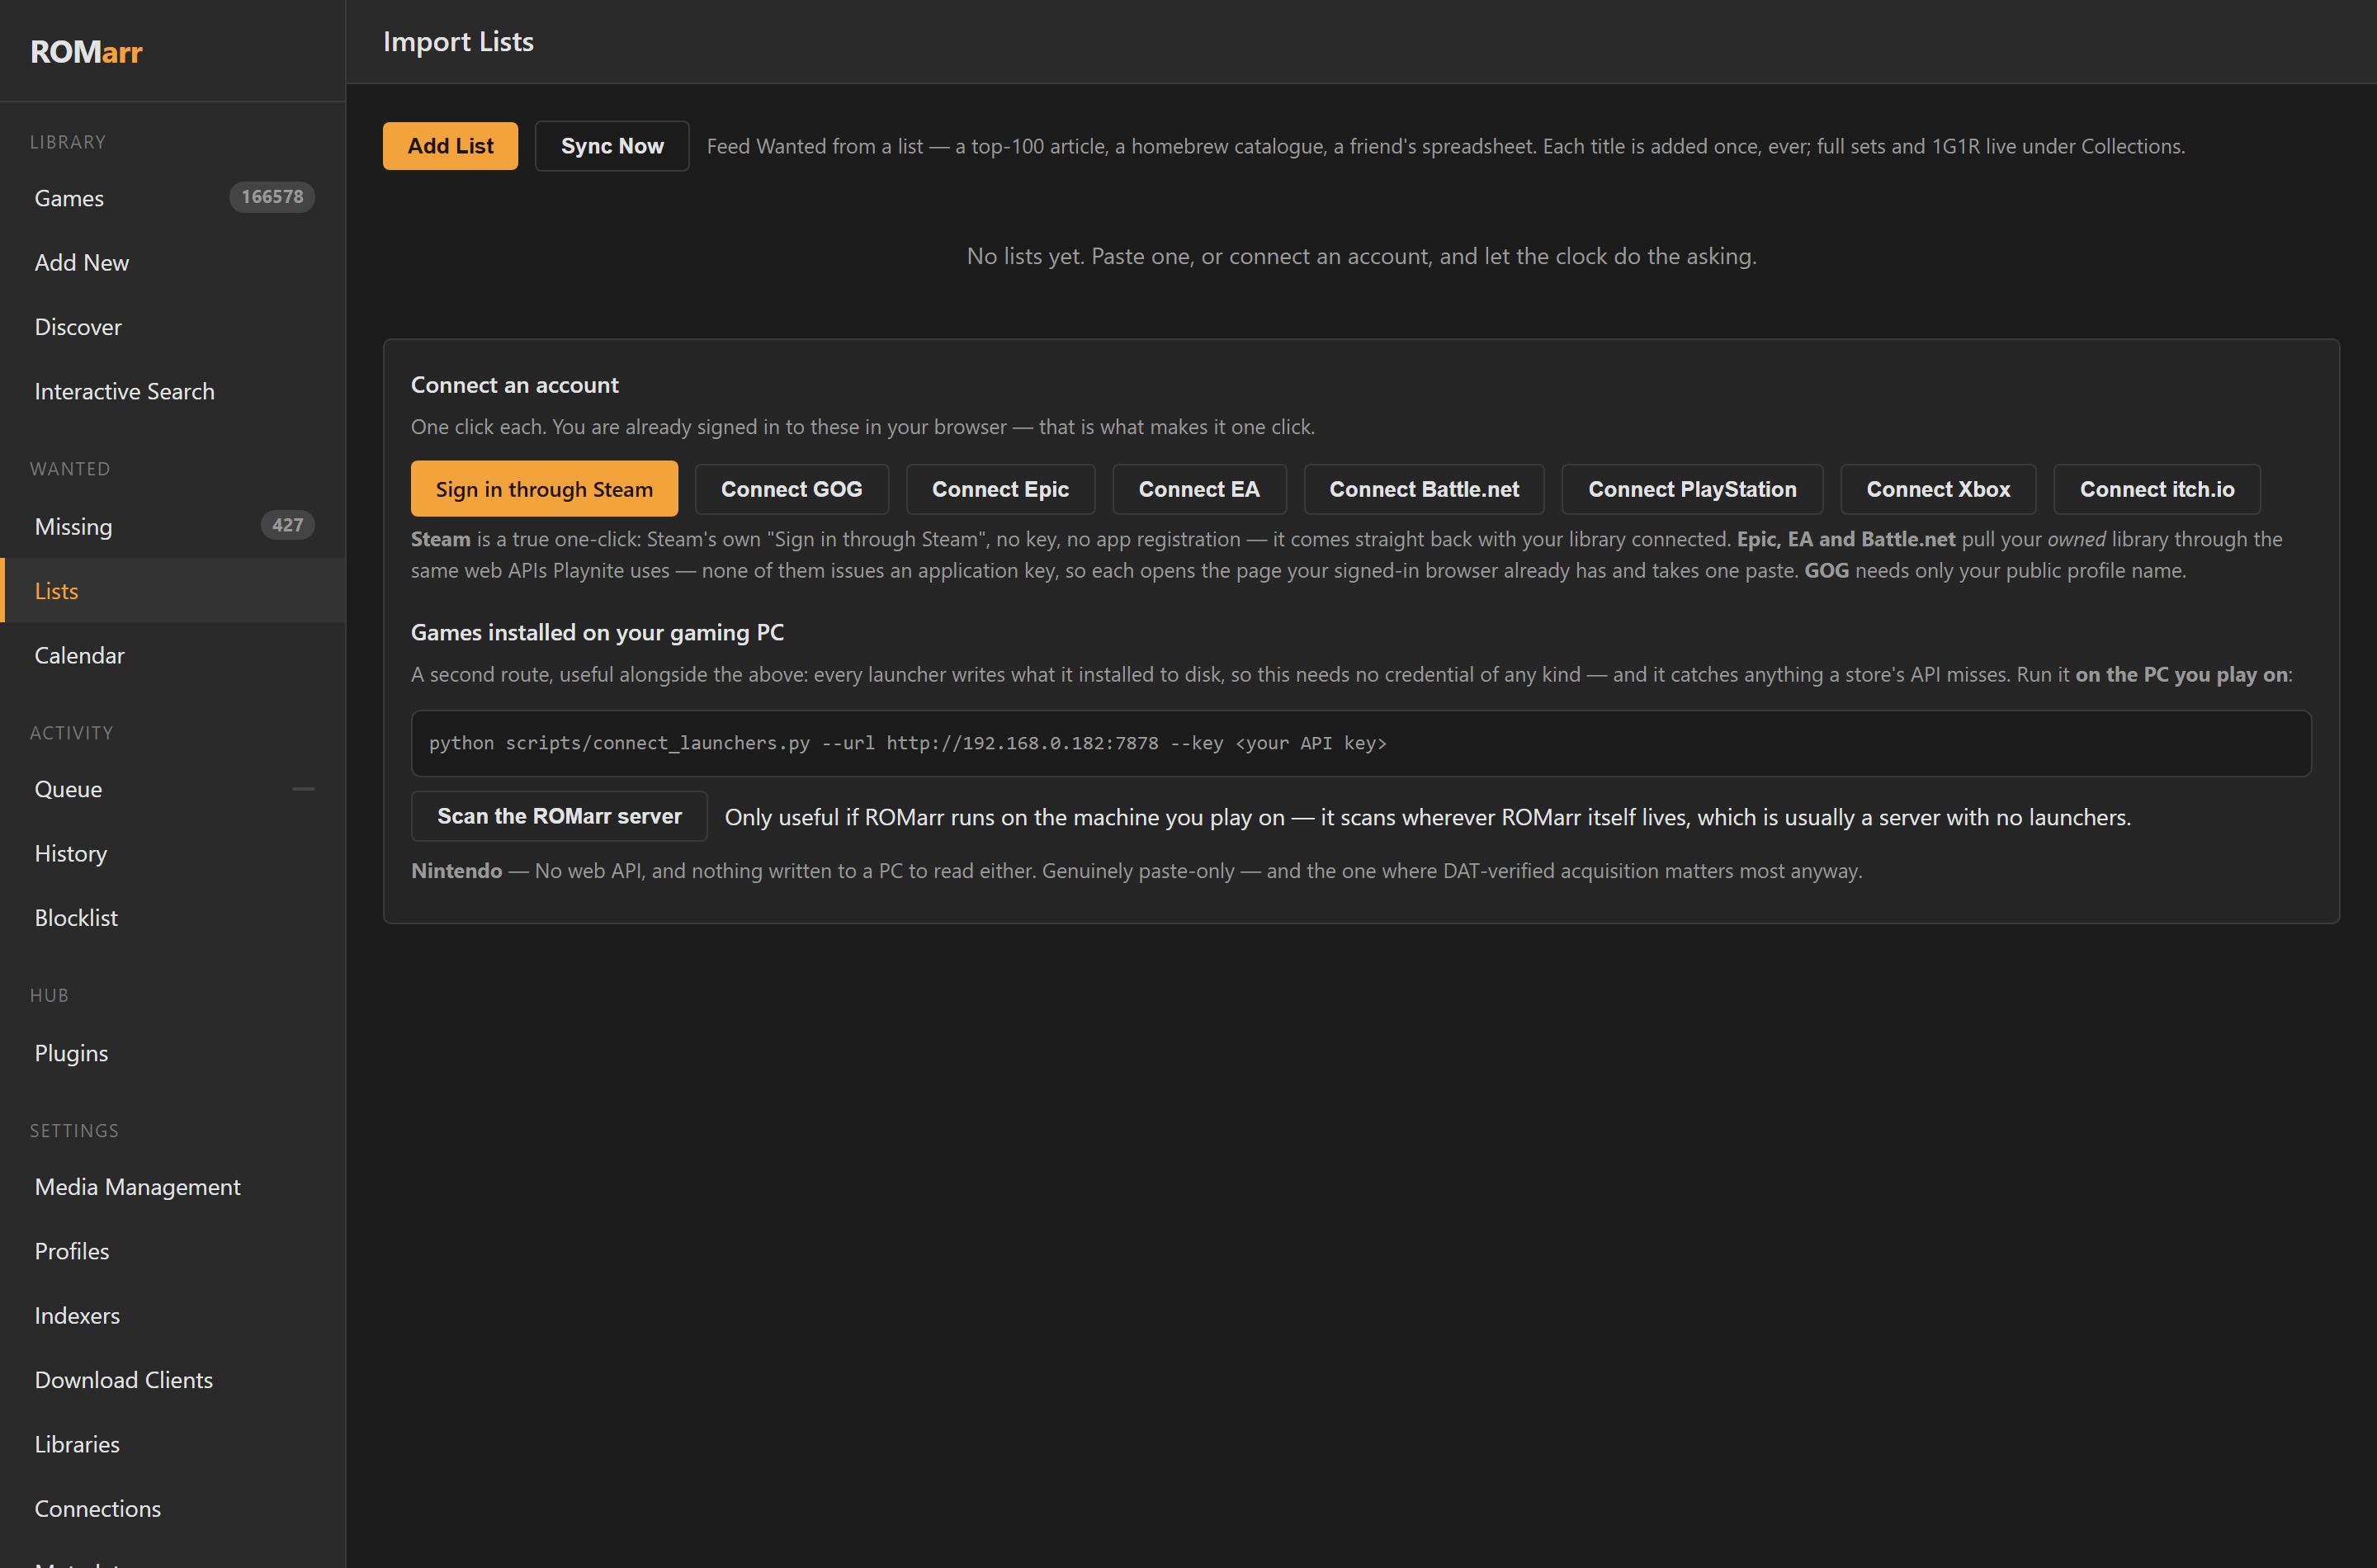Click the Connect Battle.net button
Screen dimensions: 2377x1568
click(x=1424, y=489)
